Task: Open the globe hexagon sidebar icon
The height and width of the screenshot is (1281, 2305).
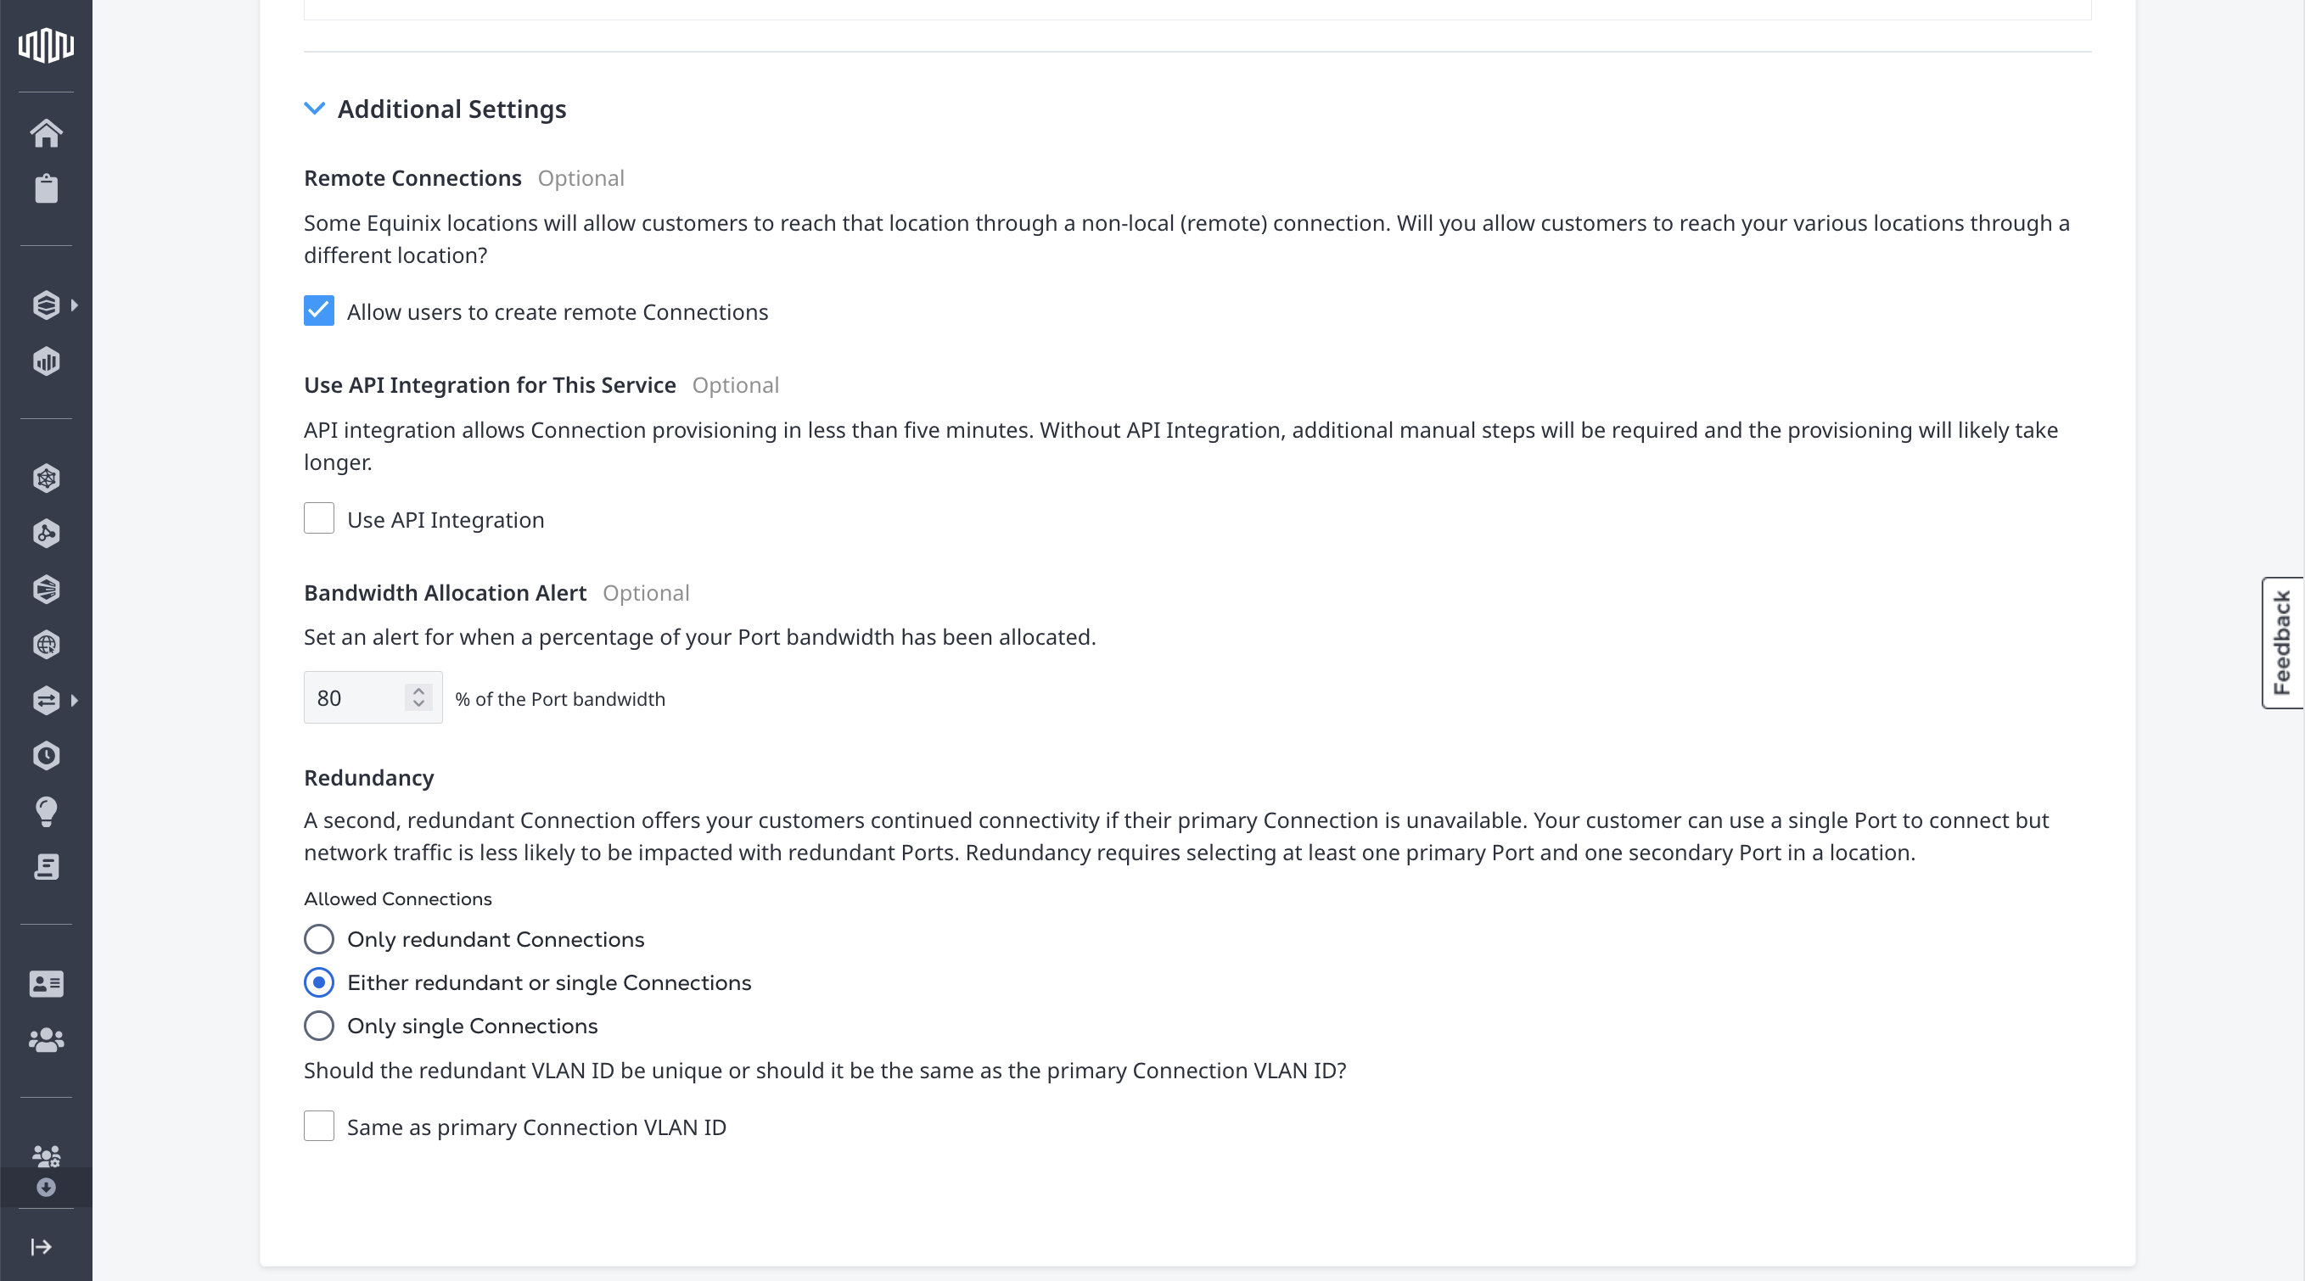Action: (x=46, y=645)
